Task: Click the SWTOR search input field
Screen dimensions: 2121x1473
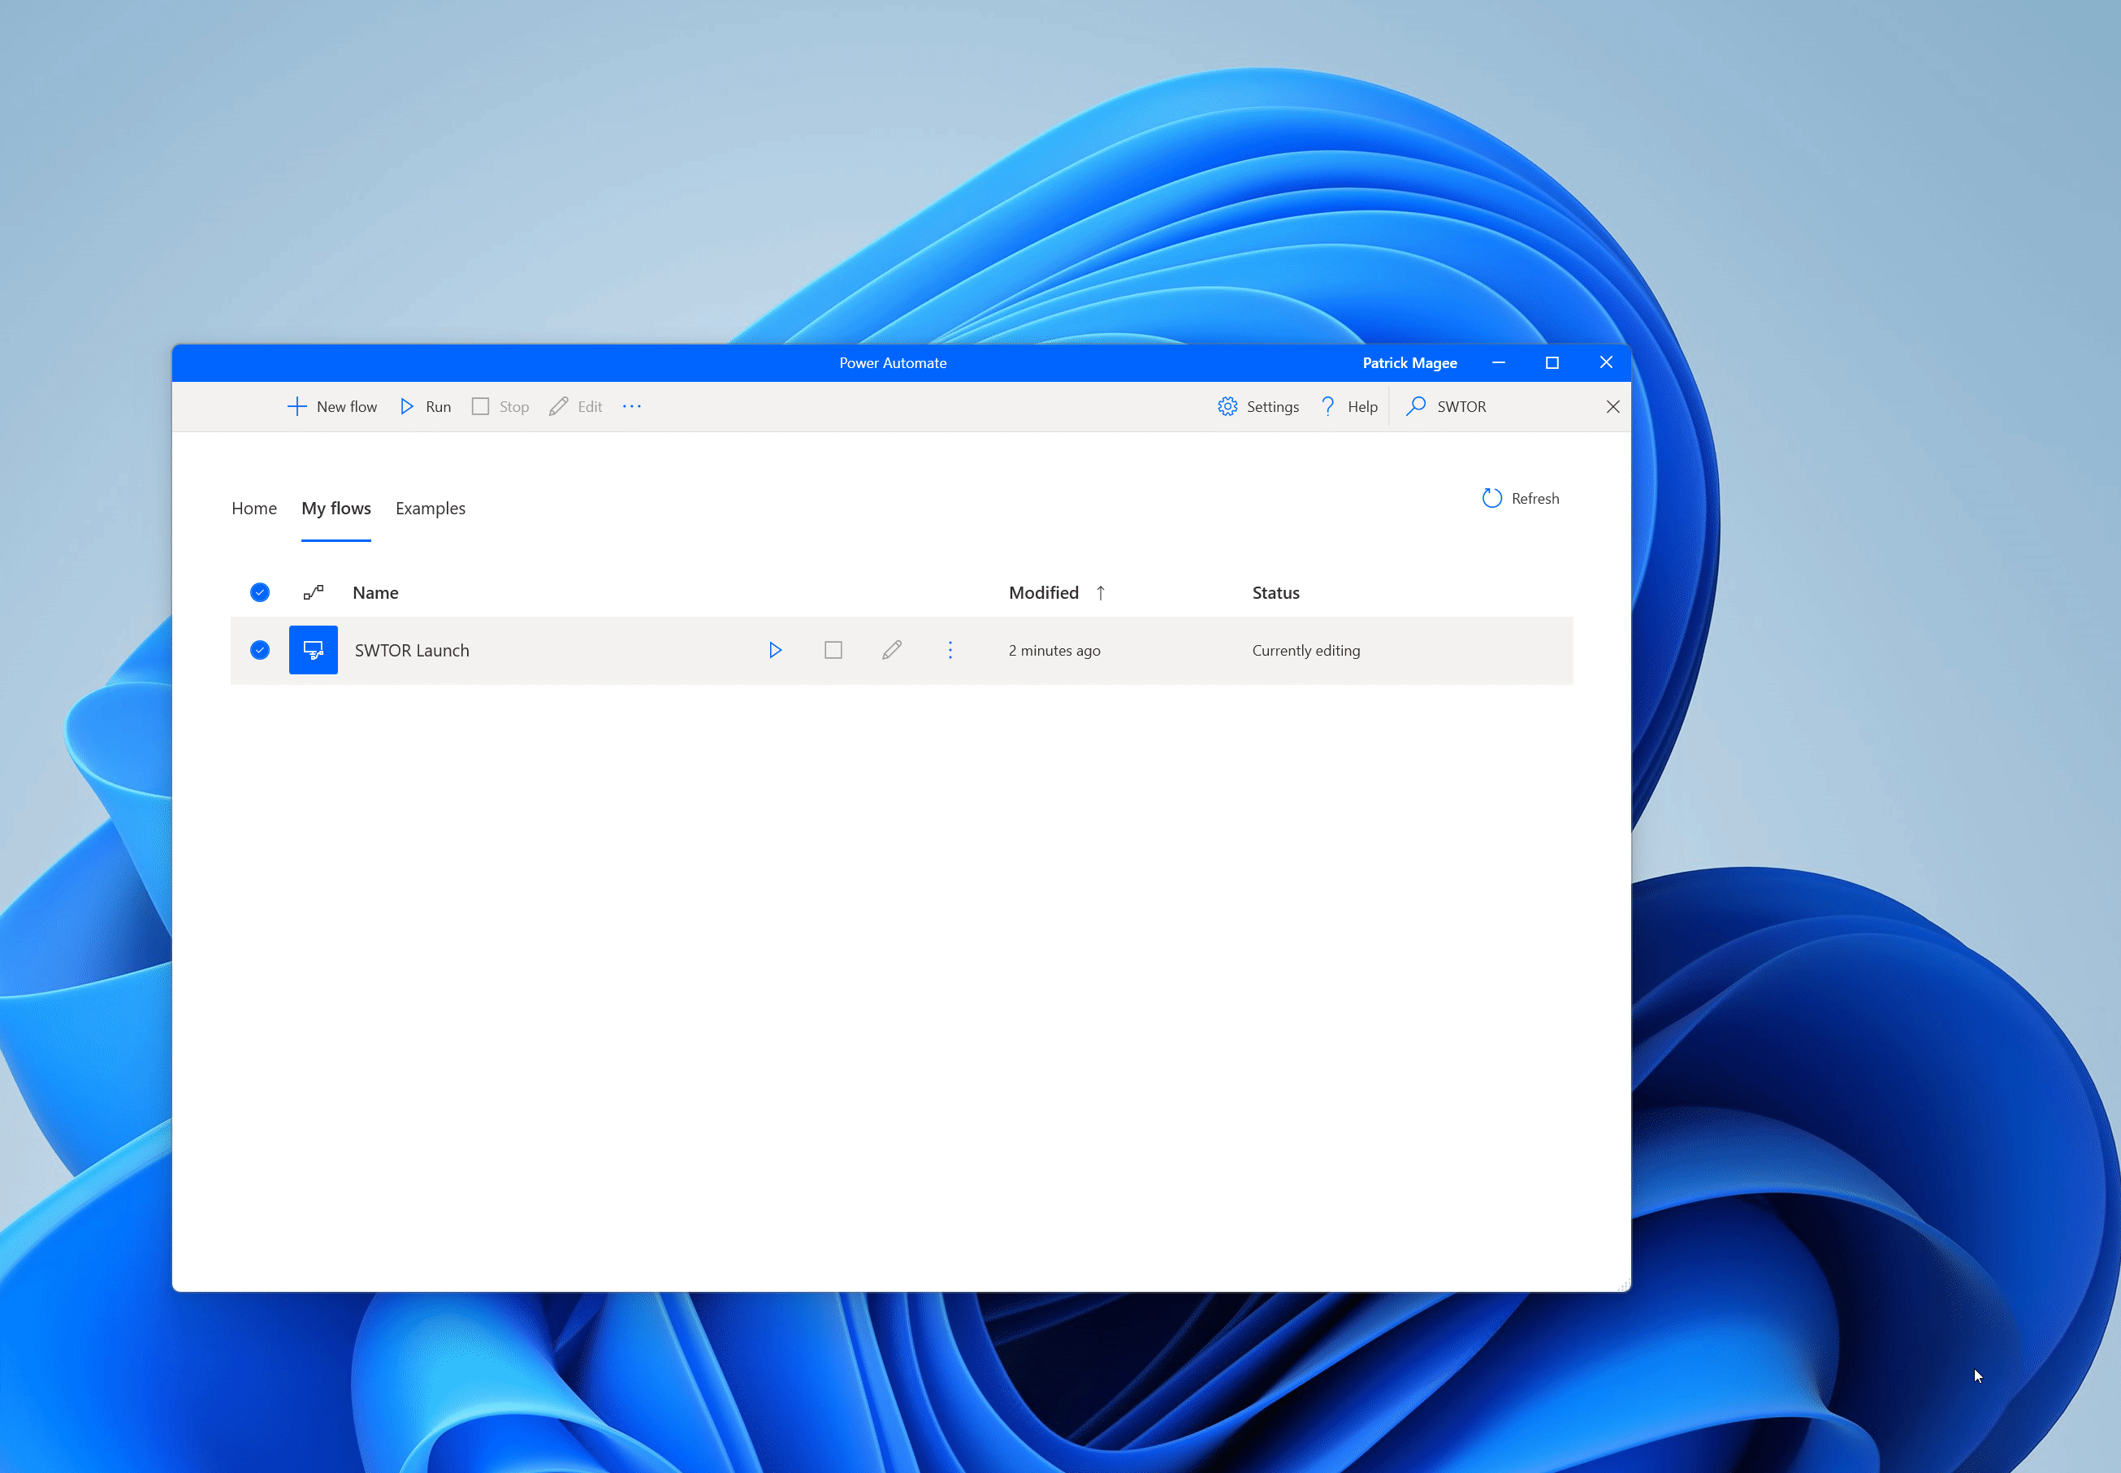Action: pyautogui.click(x=1513, y=407)
